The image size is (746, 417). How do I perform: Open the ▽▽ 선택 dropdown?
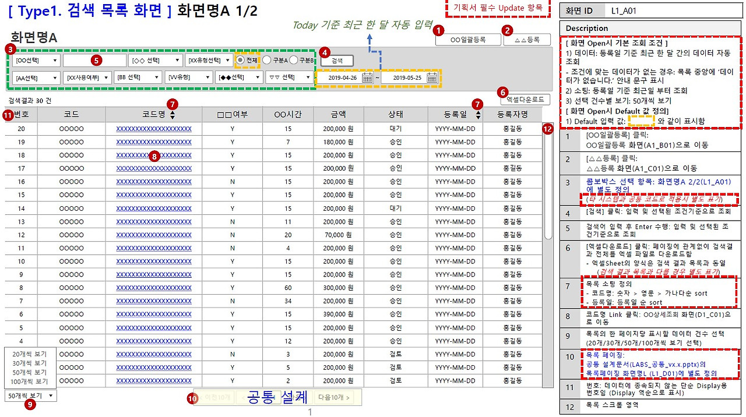290,77
